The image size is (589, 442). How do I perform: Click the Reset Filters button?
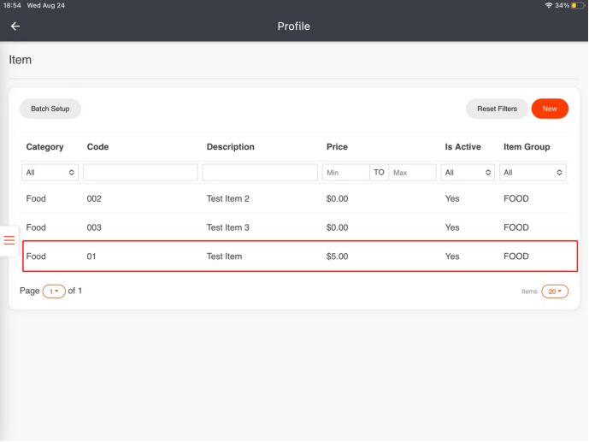(x=497, y=109)
